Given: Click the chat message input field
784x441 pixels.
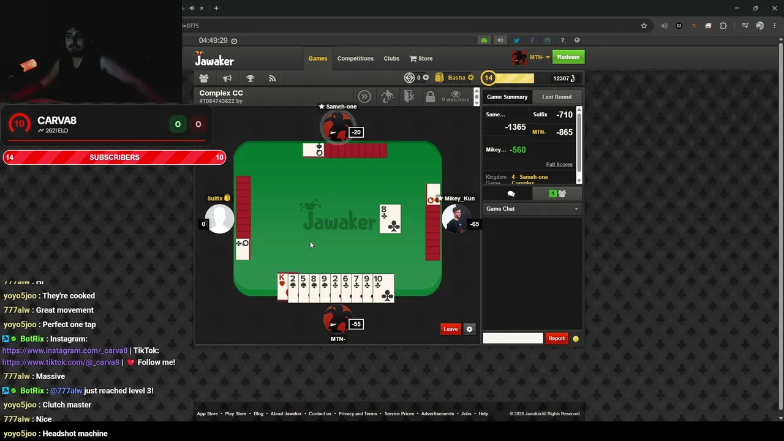Looking at the screenshot, I should (x=513, y=338).
